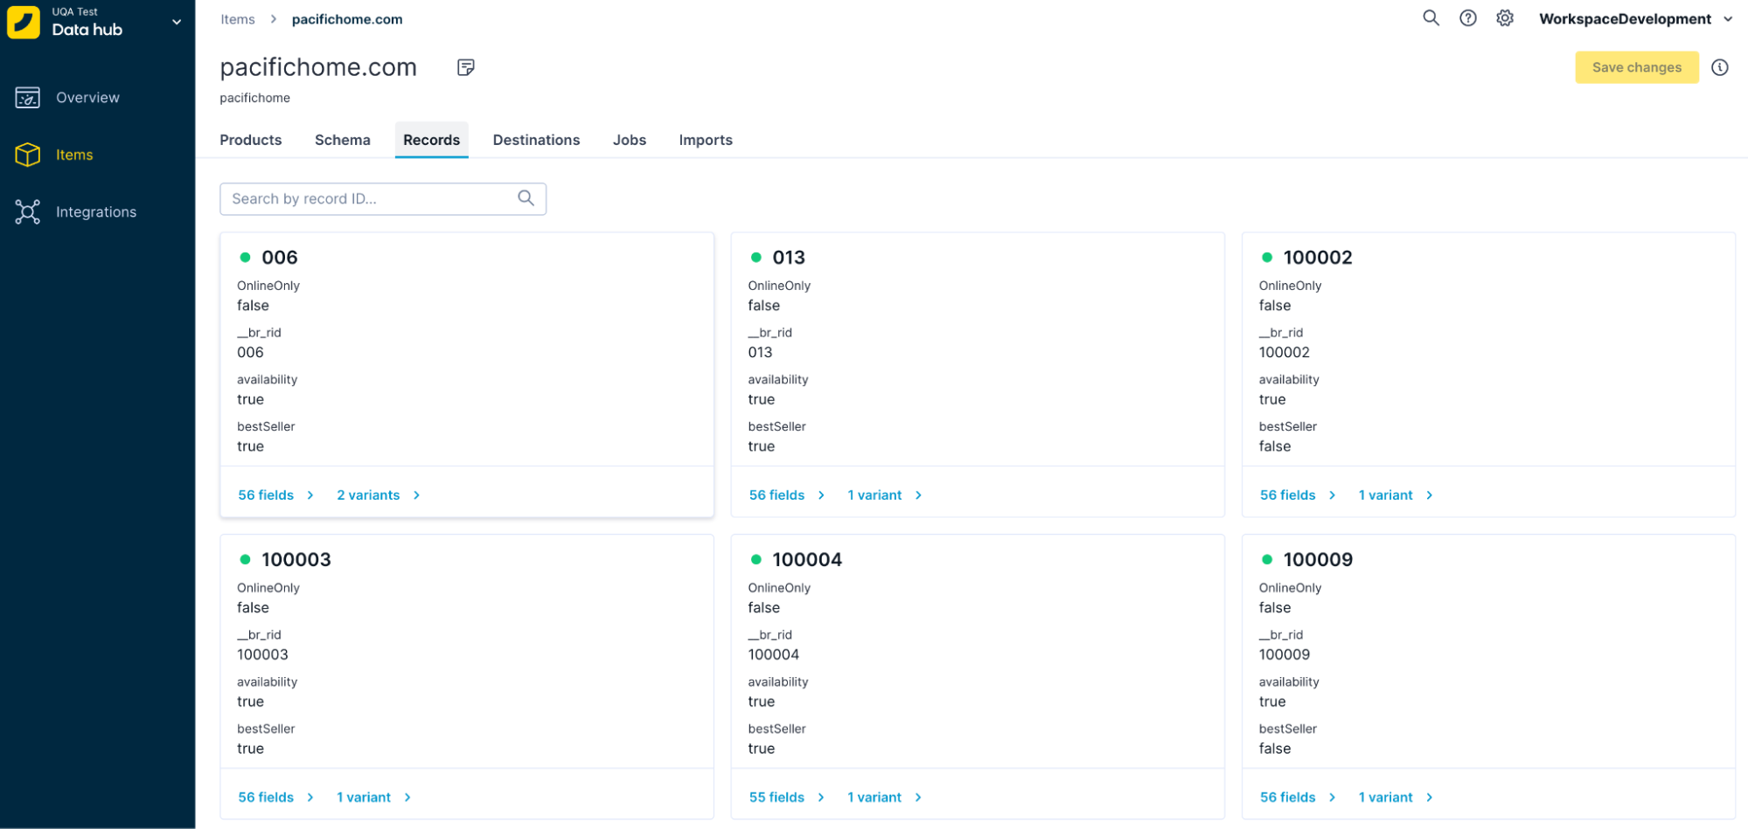1748x829 pixels.
Task: Open the Destinations tab
Action: [x=536, y=140]
